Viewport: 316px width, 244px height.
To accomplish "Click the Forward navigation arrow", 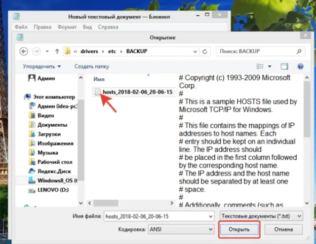I will pos(36,51).
